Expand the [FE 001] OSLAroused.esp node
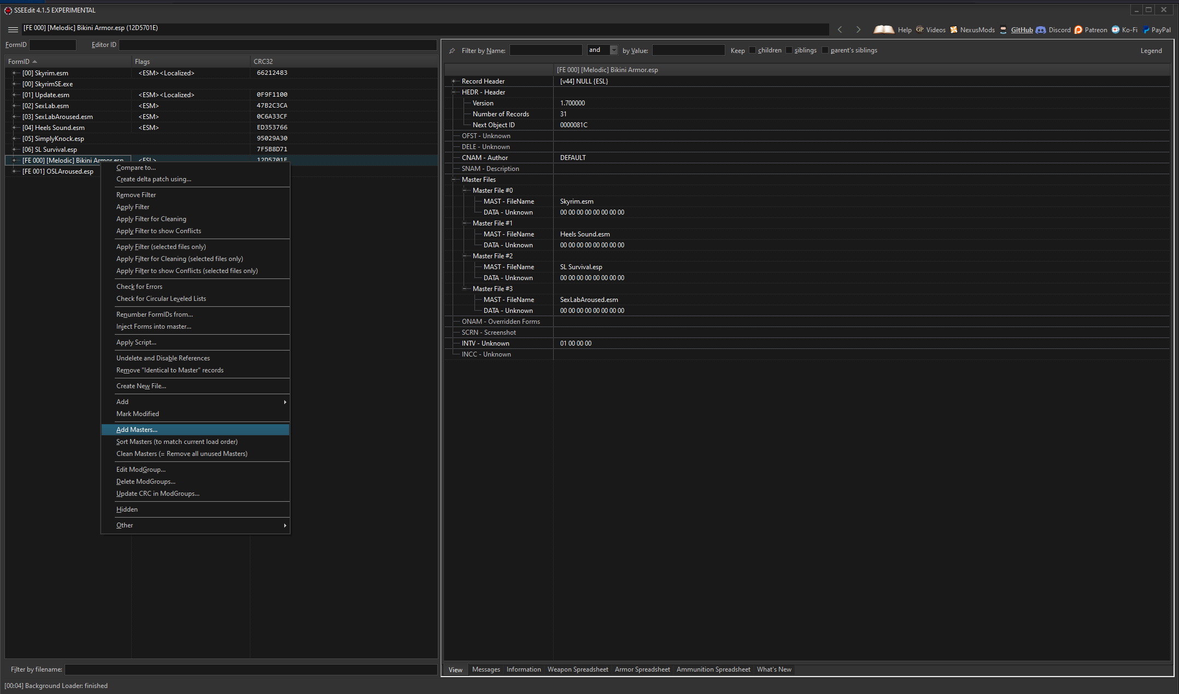This screenshot has height=694, width=1179. click(x=14, y=171)
